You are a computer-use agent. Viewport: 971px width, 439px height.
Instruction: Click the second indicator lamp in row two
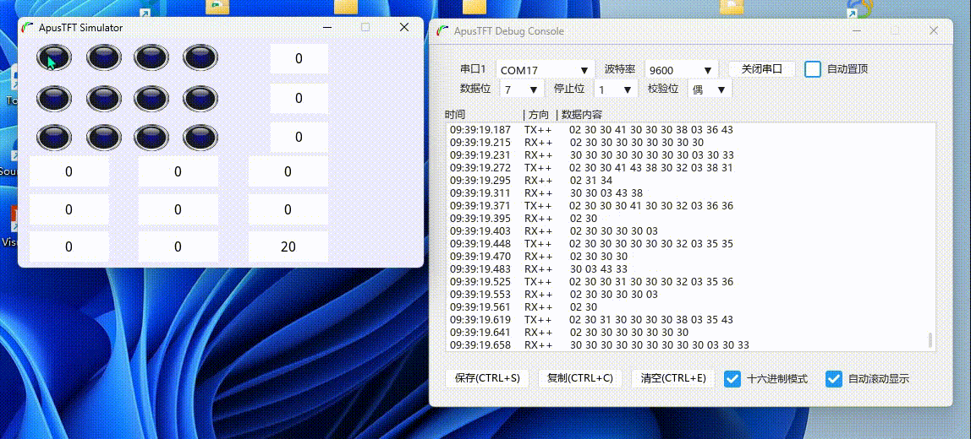coord(103,98)
